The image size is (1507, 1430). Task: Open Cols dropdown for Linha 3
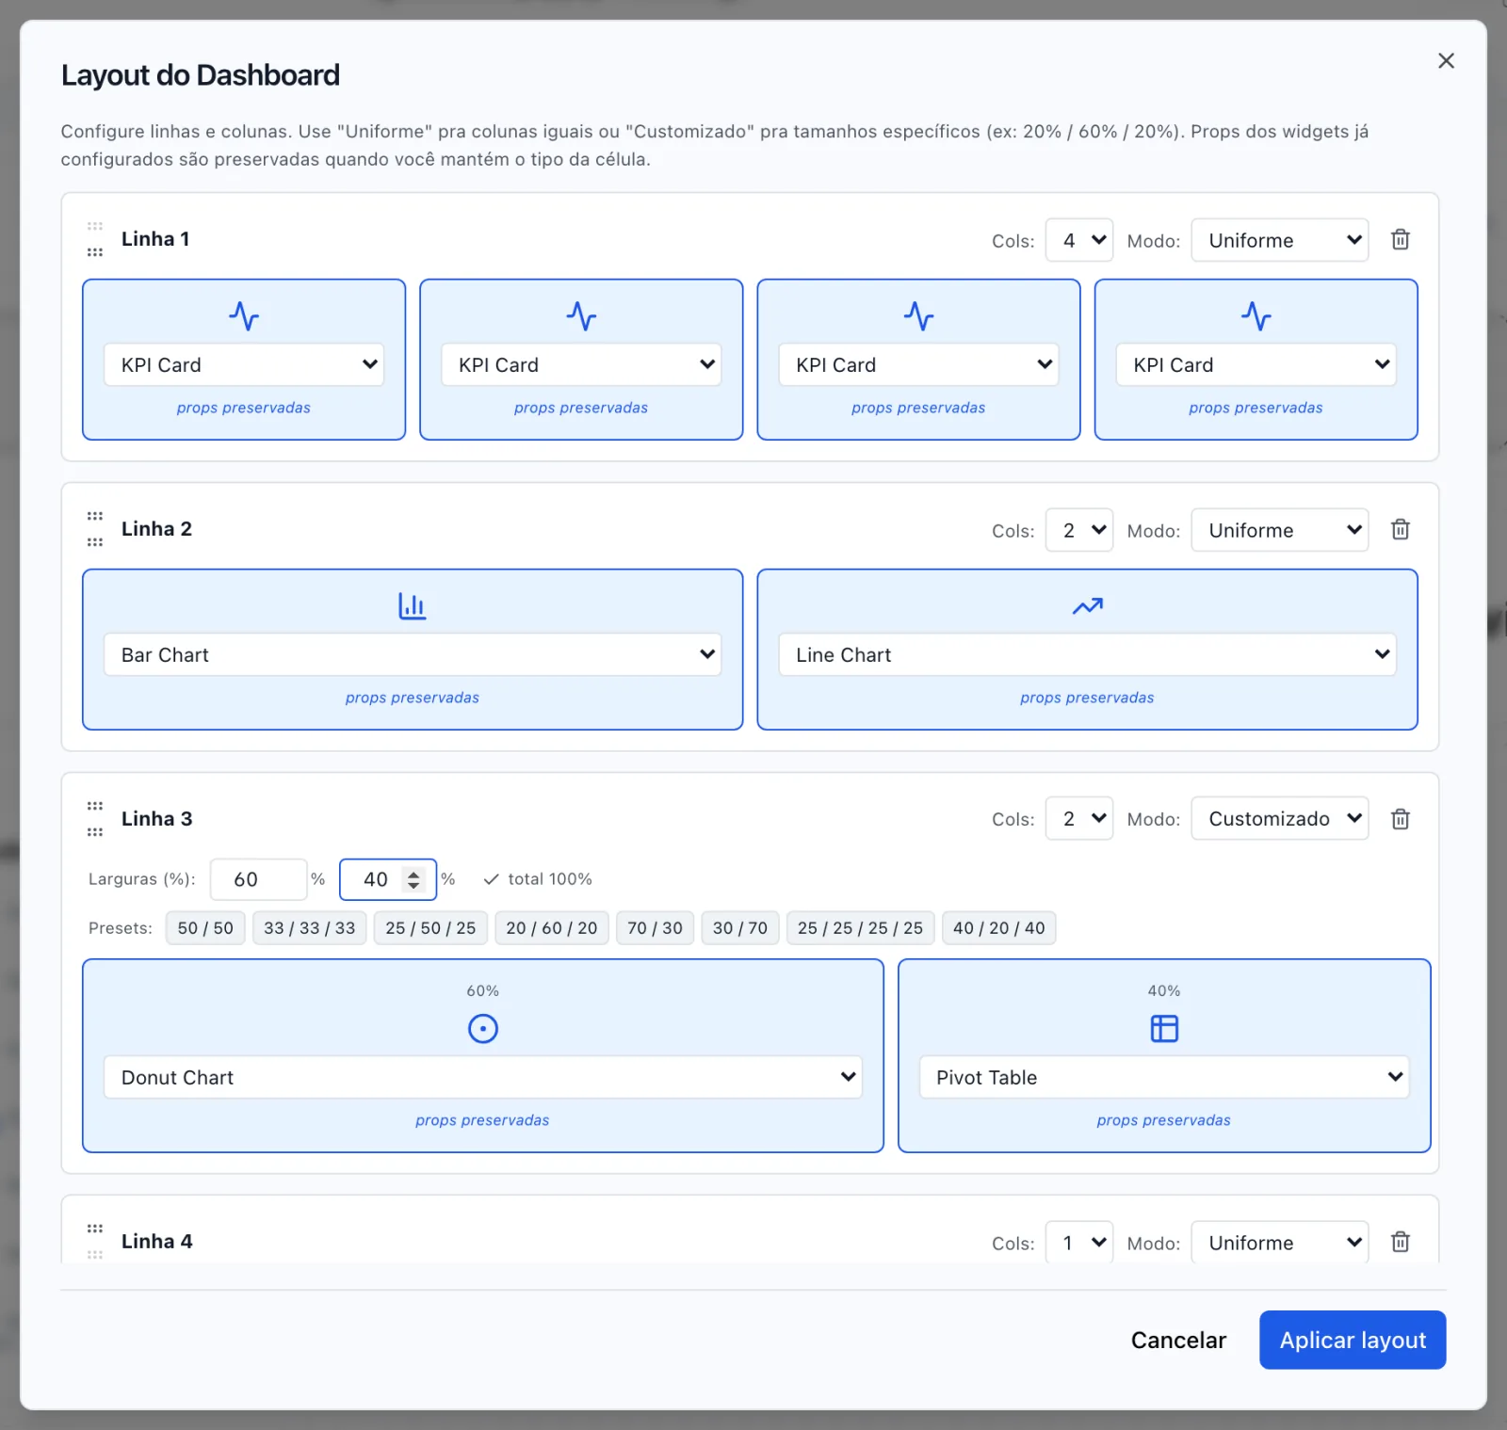pyautogui.click(x=1079, y=818)
